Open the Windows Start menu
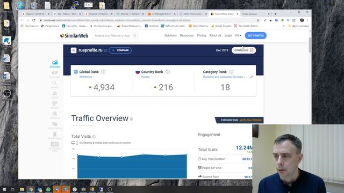This screenshot has width=344, height=193. (4, 189)
